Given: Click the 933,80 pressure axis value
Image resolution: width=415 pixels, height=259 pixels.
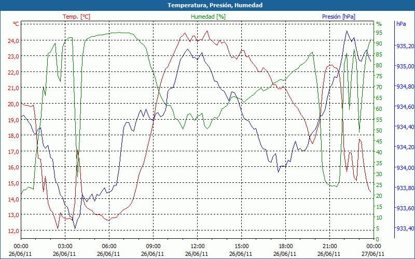Looking at the screenshot, I should [405, 188].
